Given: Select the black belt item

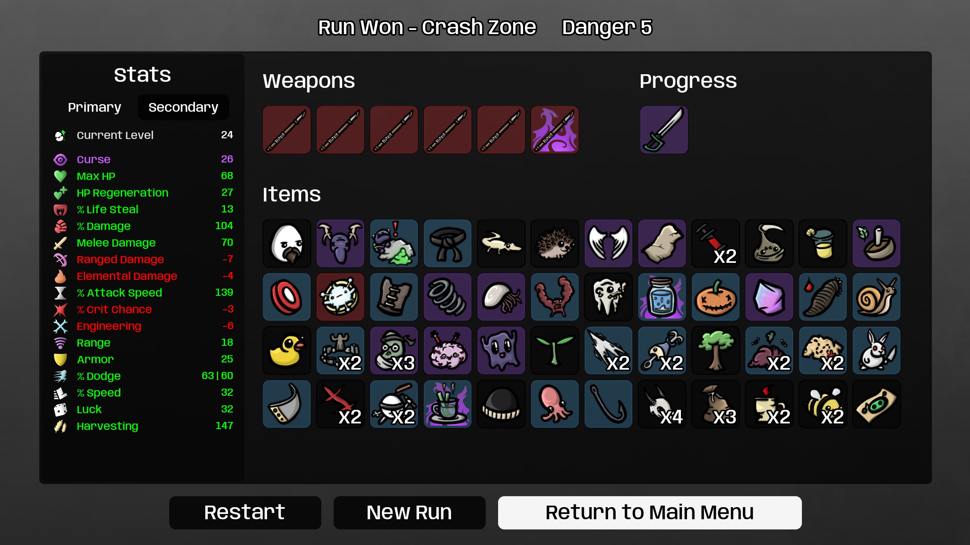Looking at the screenshot, I should pyautogui.click(x=448, y=244).
